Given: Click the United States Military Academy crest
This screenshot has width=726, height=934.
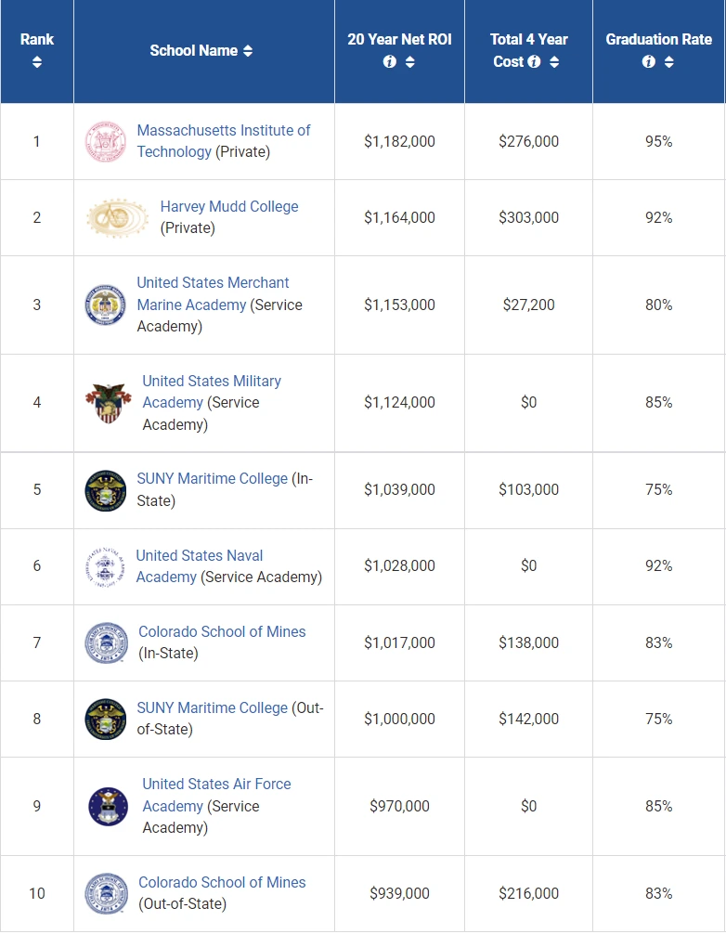Looking at the screenshot, I should pos(108,403).
